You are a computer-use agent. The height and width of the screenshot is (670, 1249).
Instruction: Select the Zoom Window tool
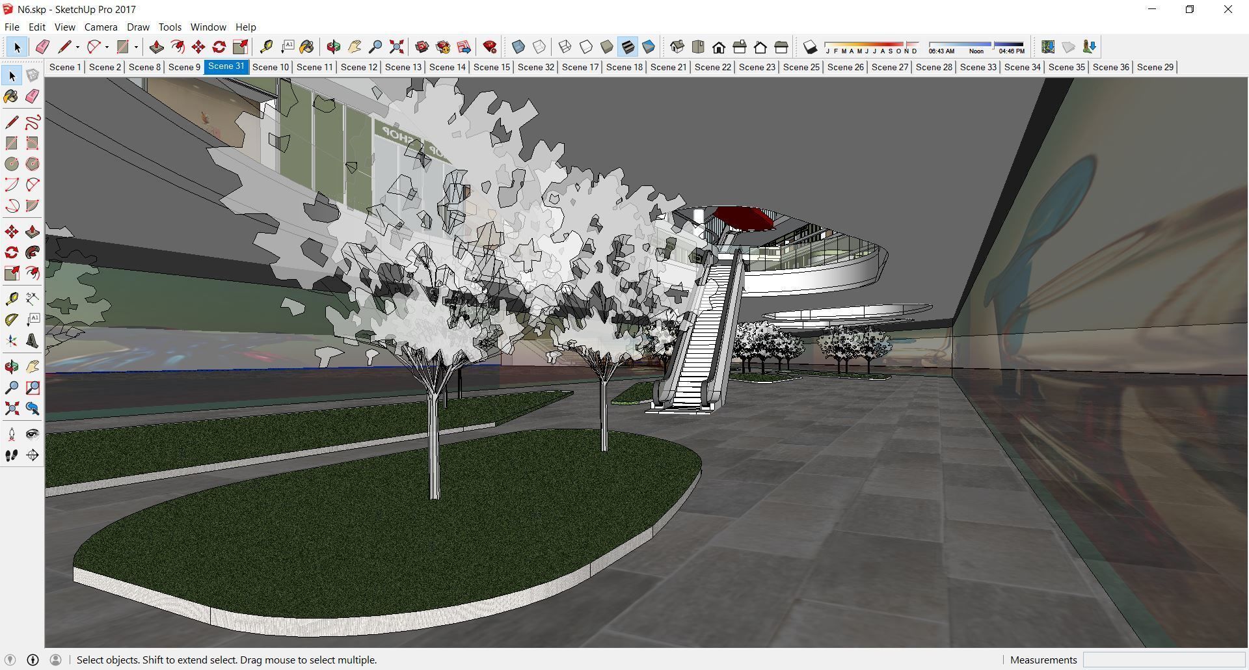(33, 388)
